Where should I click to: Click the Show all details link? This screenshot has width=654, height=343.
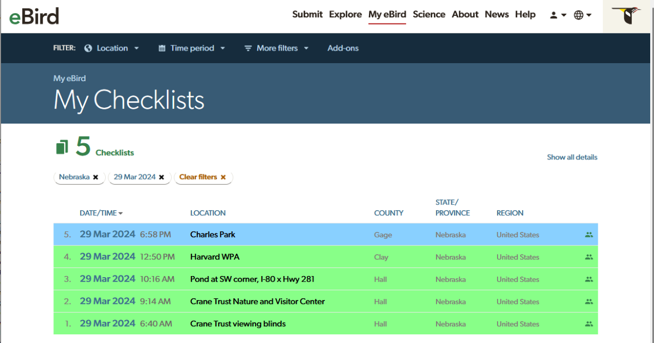tap(572, 157)
